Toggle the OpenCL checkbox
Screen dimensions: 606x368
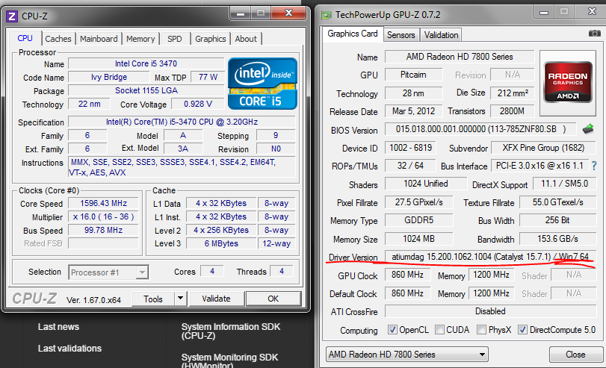click(392, 330)
